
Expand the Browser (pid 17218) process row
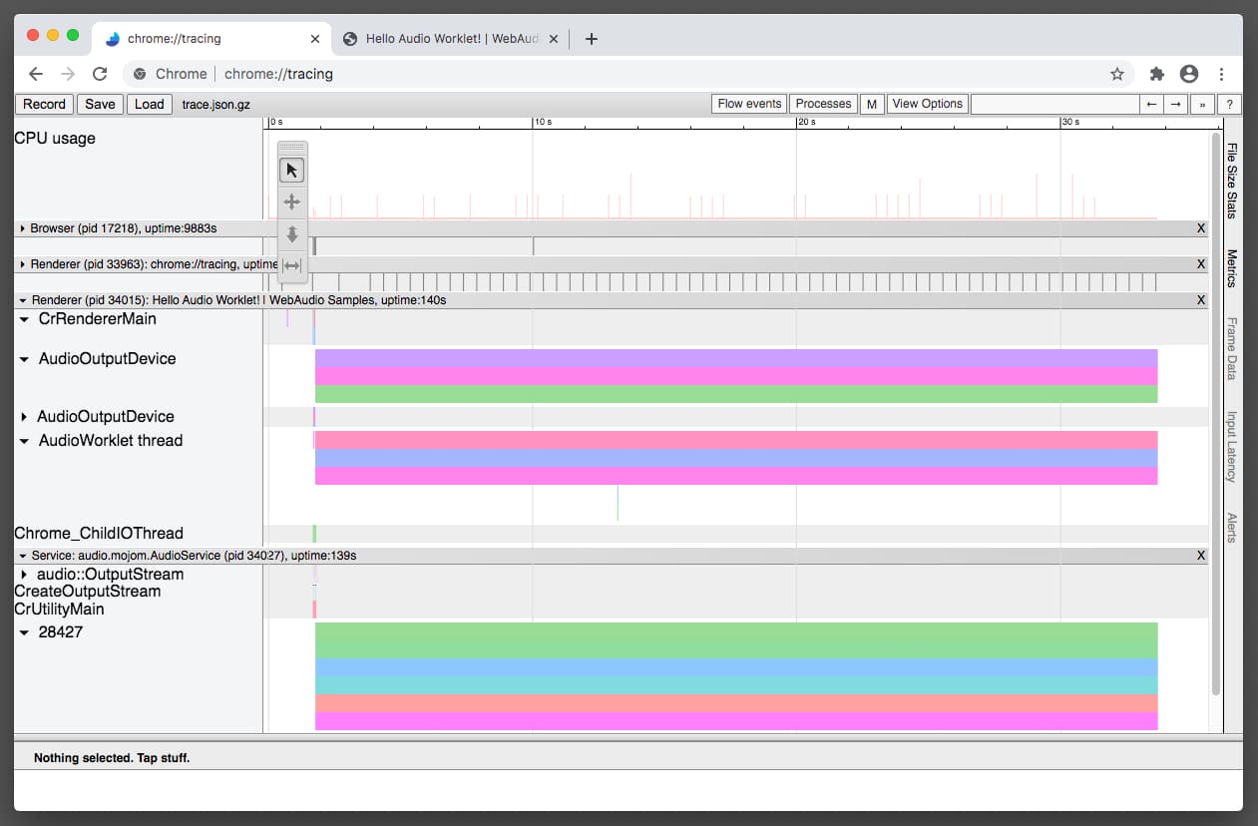22,227
